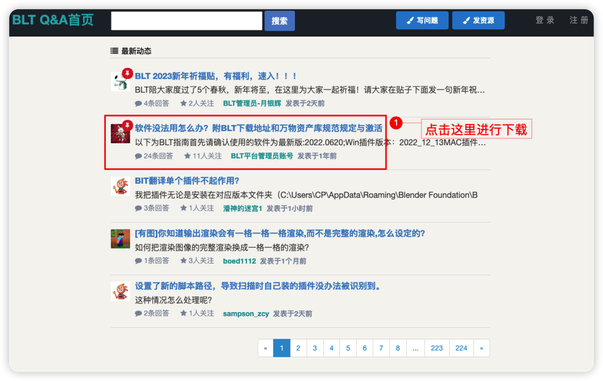Open post 设置了新的脚本路径

click(x=257, y=286)
